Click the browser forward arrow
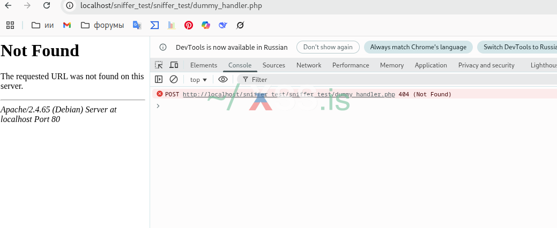Viewport: 557px width, 228px height. 27,5
